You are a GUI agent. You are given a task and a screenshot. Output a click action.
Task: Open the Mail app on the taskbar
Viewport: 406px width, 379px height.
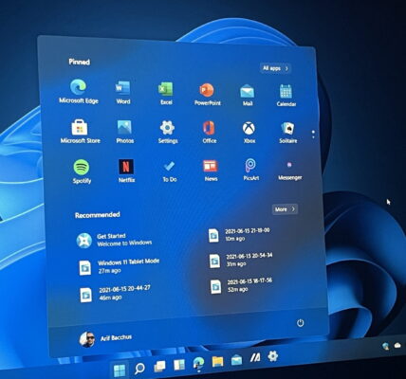tap(236, 360)
